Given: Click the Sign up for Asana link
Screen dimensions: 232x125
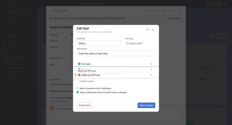Looking at the screenshot, I should coord(59,101).
